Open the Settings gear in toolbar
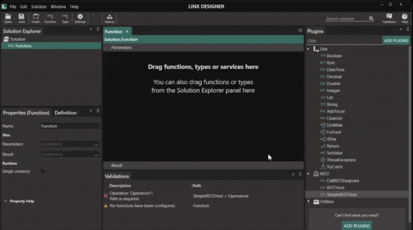 pyautogui.click(x=80, y=19)
